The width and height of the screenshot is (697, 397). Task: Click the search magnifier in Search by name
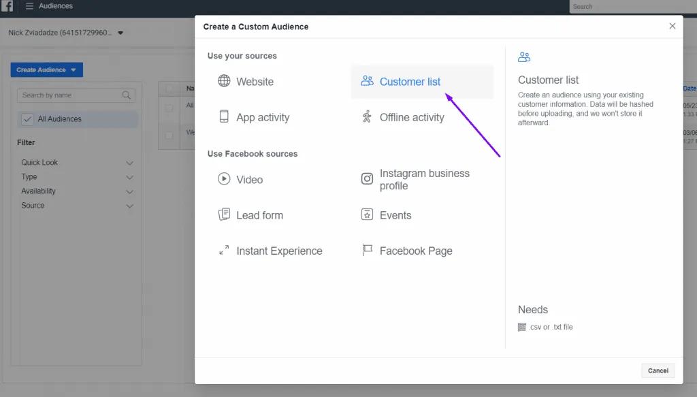126,95
